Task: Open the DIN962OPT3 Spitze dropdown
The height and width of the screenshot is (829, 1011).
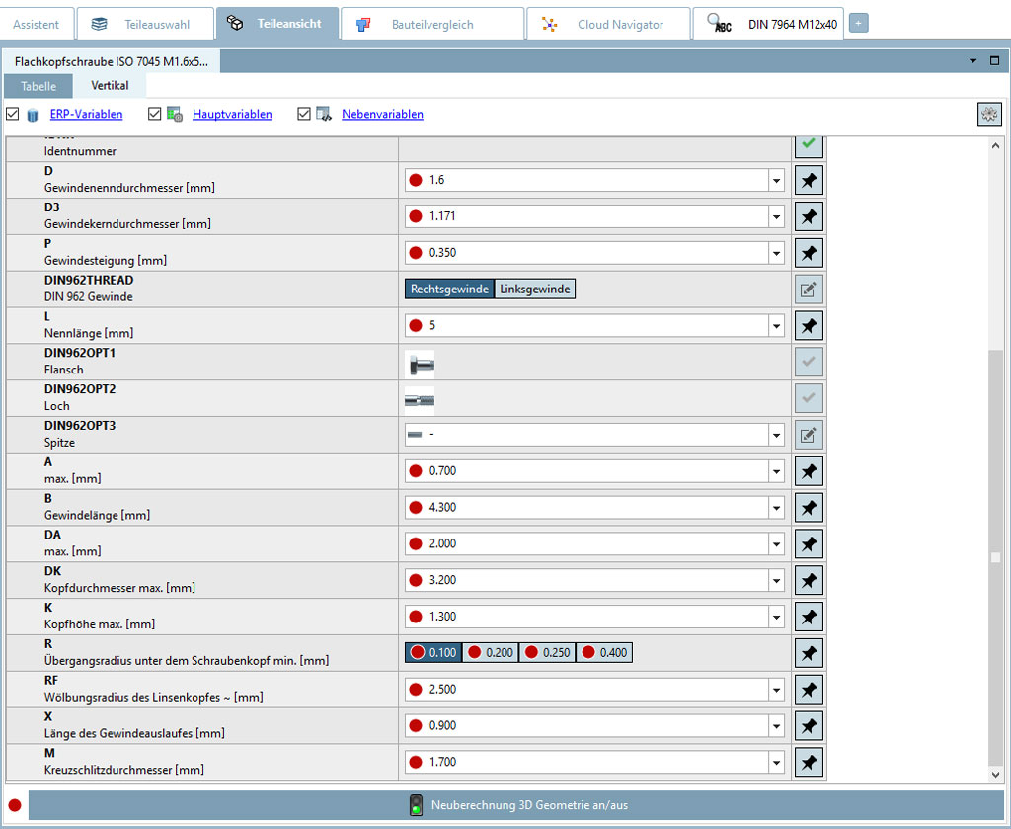Action: coord(777,435)
